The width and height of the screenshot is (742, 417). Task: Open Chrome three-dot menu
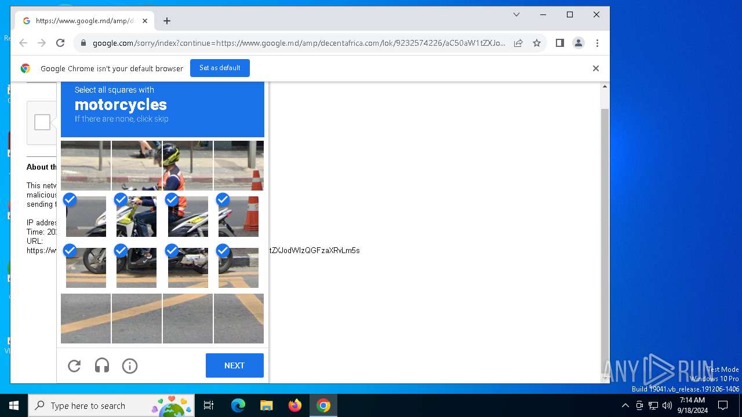point(597,43)
